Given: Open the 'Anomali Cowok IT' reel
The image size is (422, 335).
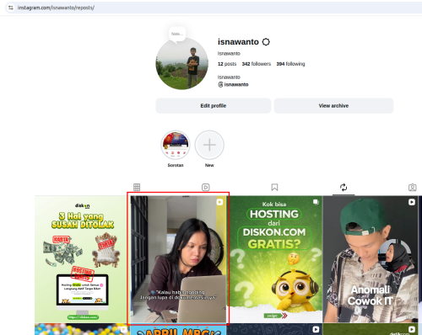Looking at the screenshot, I should click(371, 259).
